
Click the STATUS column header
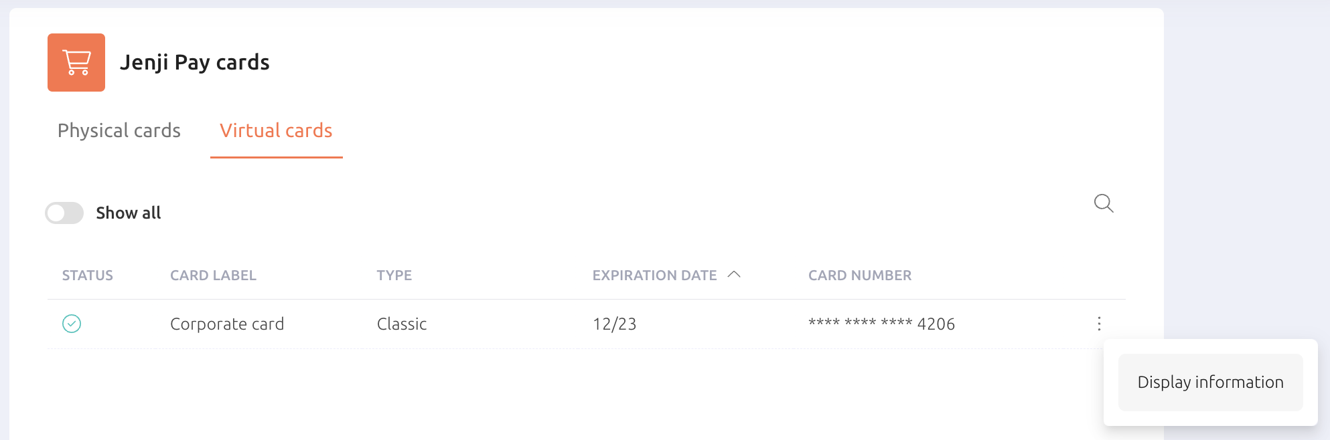point(87,275)
